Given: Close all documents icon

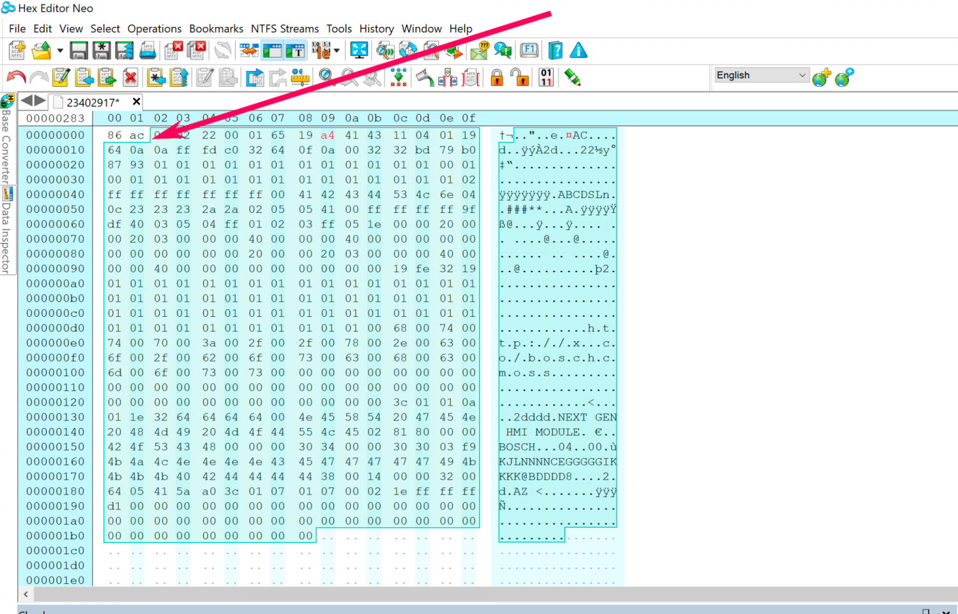Looking at the screenshot, I should coord(196,50).
